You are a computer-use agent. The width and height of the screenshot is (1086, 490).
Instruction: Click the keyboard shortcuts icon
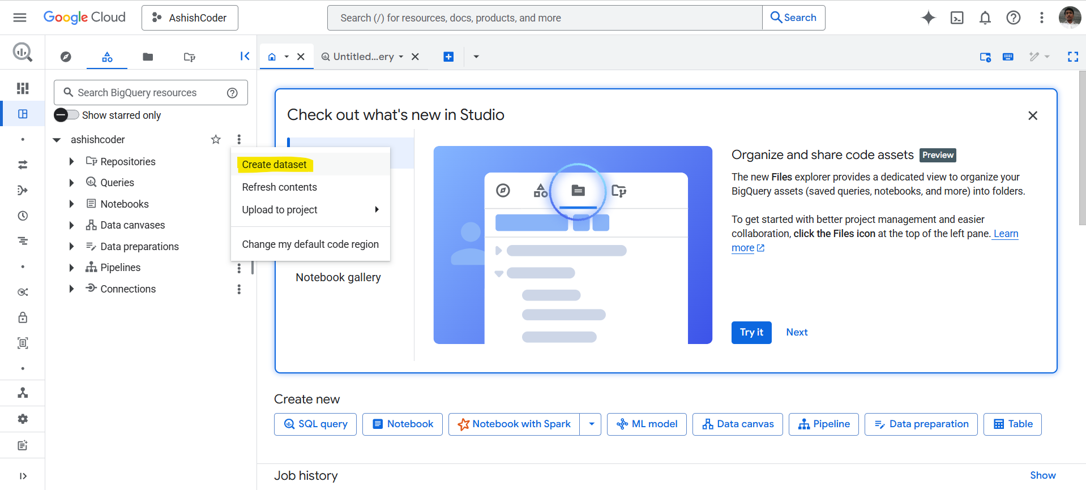pos(1008,57)
